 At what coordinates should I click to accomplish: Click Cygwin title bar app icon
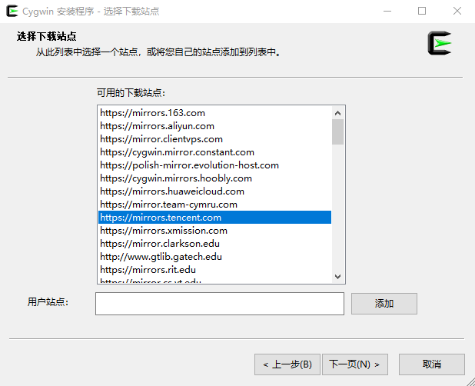coord(12,12)
